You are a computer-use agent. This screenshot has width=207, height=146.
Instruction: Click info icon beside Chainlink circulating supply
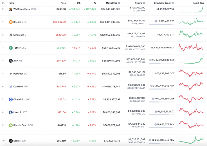click(153, 99)
